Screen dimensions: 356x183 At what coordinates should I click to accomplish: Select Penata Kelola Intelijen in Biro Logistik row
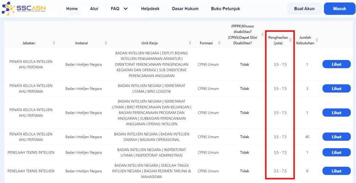point(31,88)
